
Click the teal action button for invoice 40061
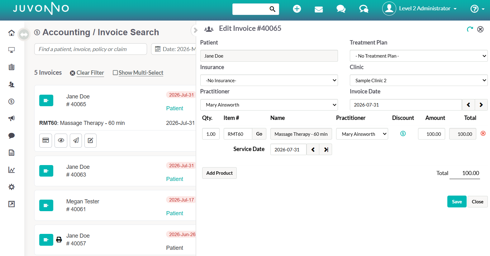pyautogui.click(x=46, y=206)
